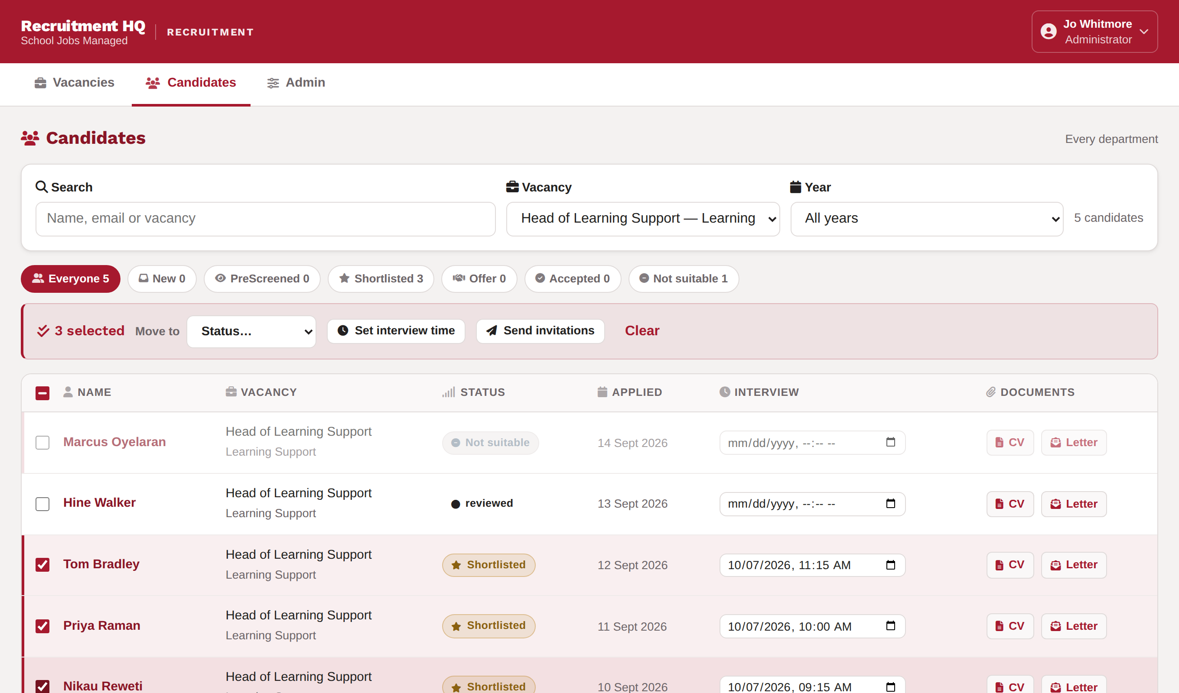
Task: Click the STATUS column header
Action: tap(473, 392)
